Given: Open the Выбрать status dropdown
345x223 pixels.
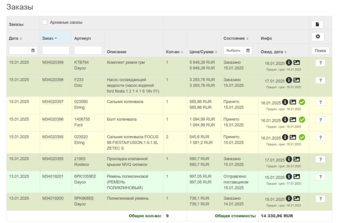Looking at the screenshot, I should 233,51.
